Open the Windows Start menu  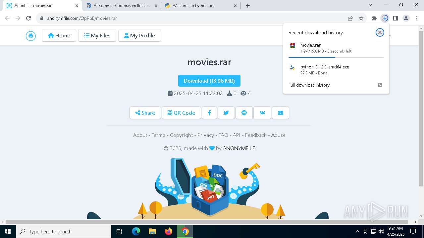(8, 231)
